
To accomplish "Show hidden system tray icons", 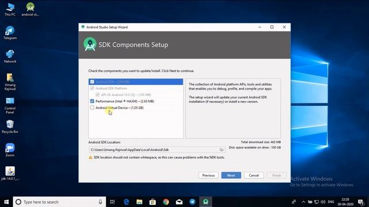I will coord(303,202).
